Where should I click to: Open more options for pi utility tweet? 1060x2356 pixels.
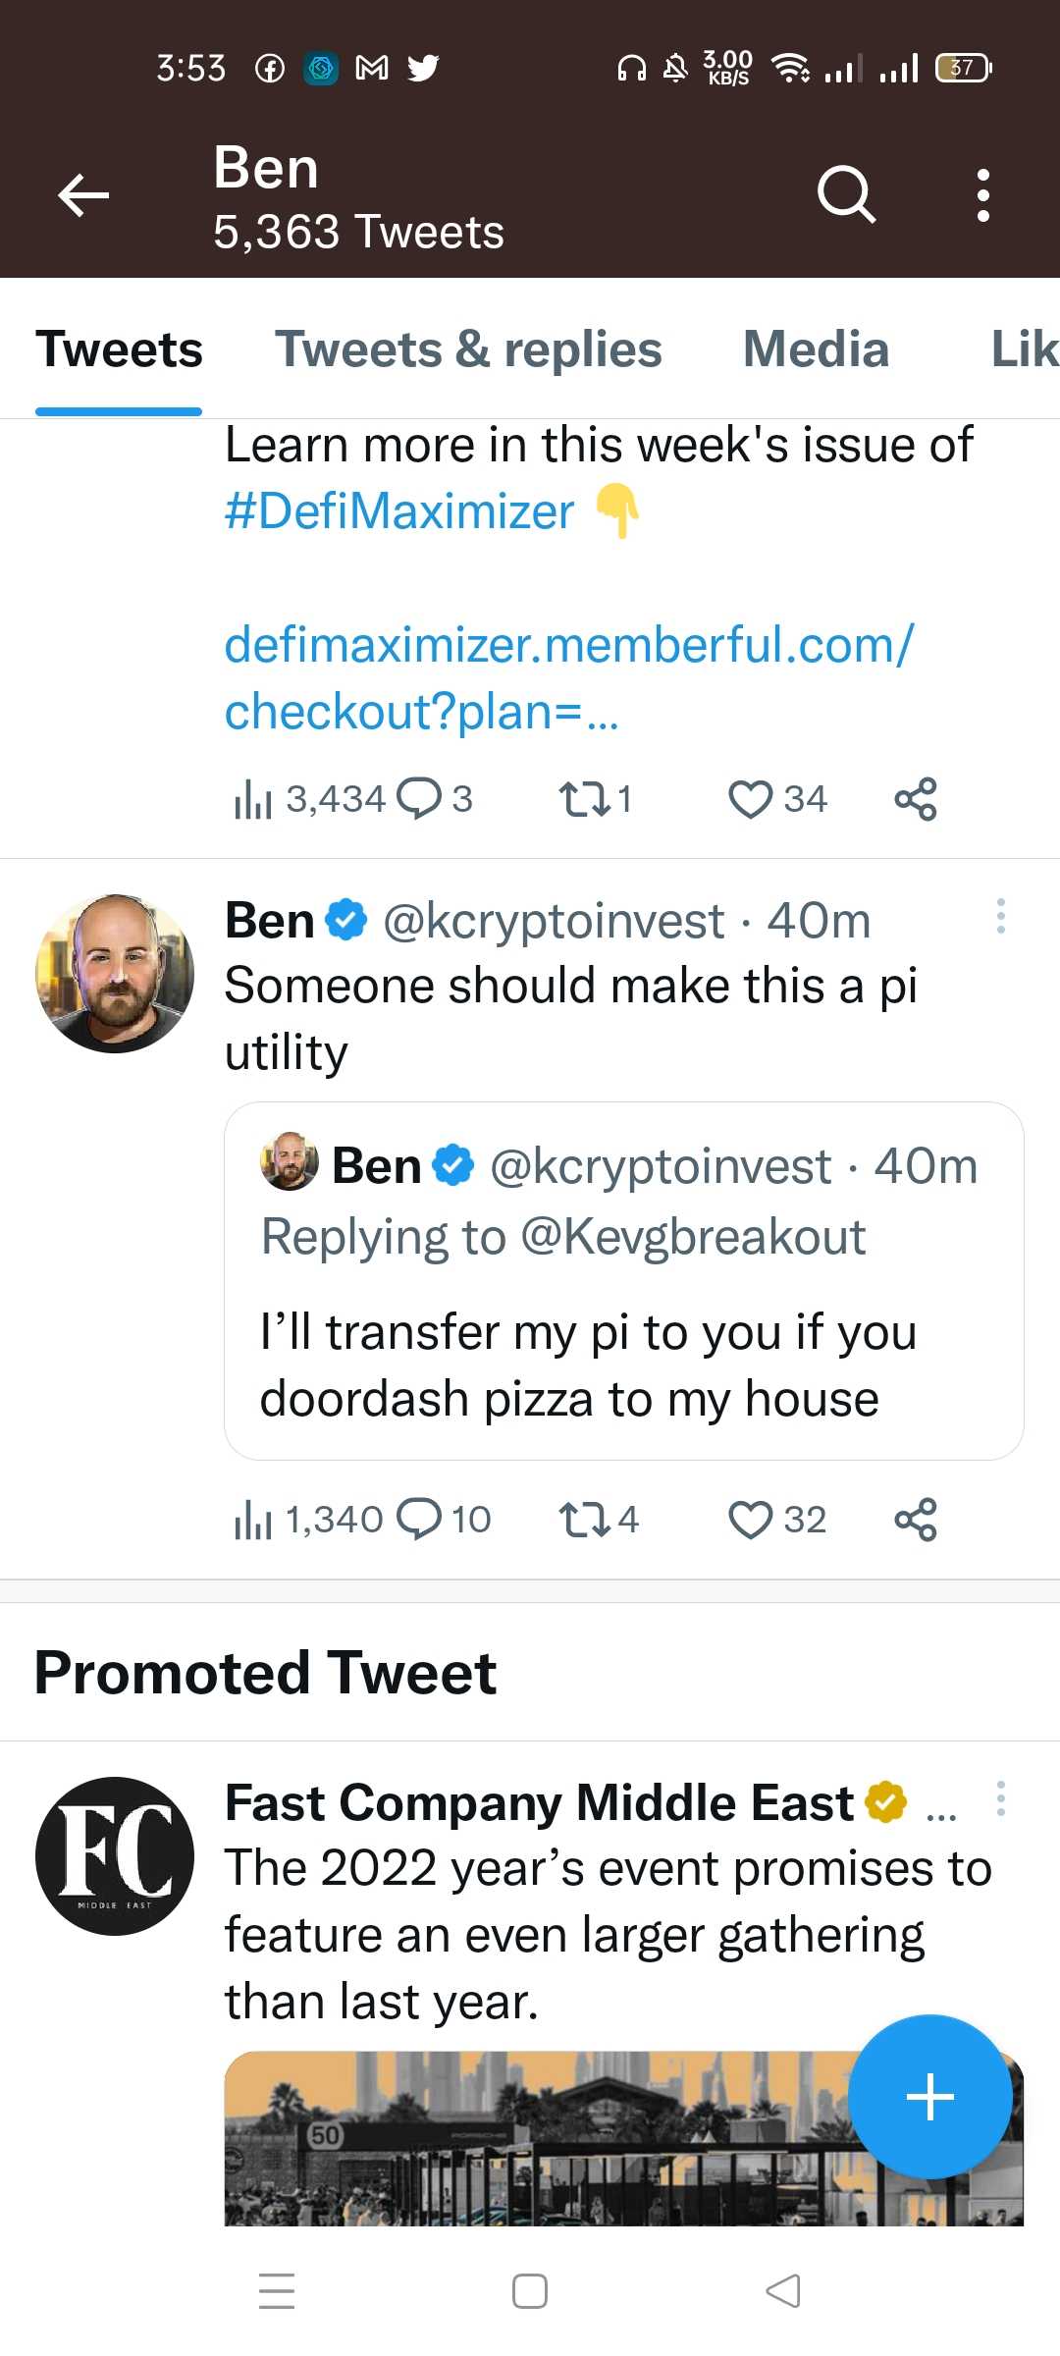point(1000,916)
